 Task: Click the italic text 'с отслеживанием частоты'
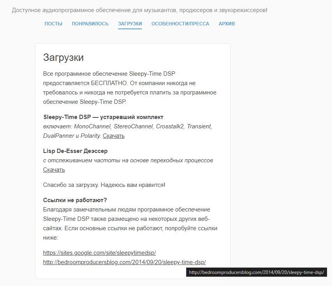pyautogui.click(x=82, y=160)
